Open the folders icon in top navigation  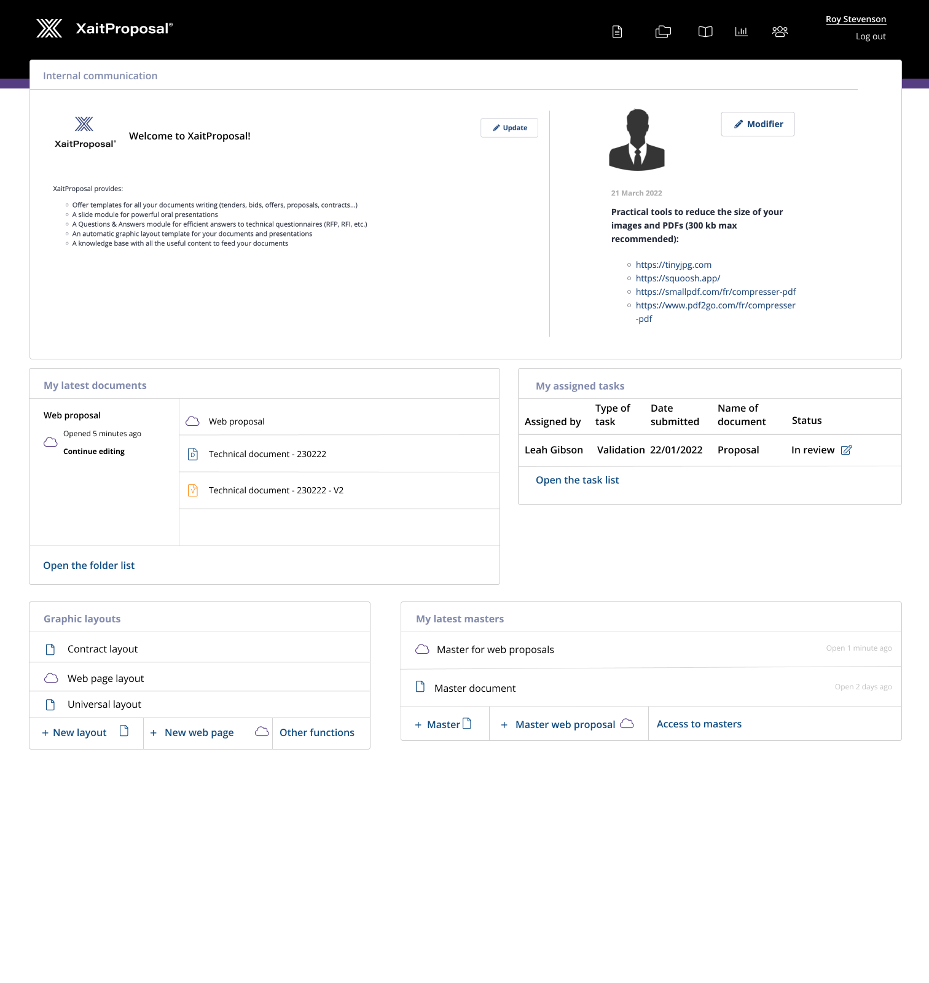point(663,31)
